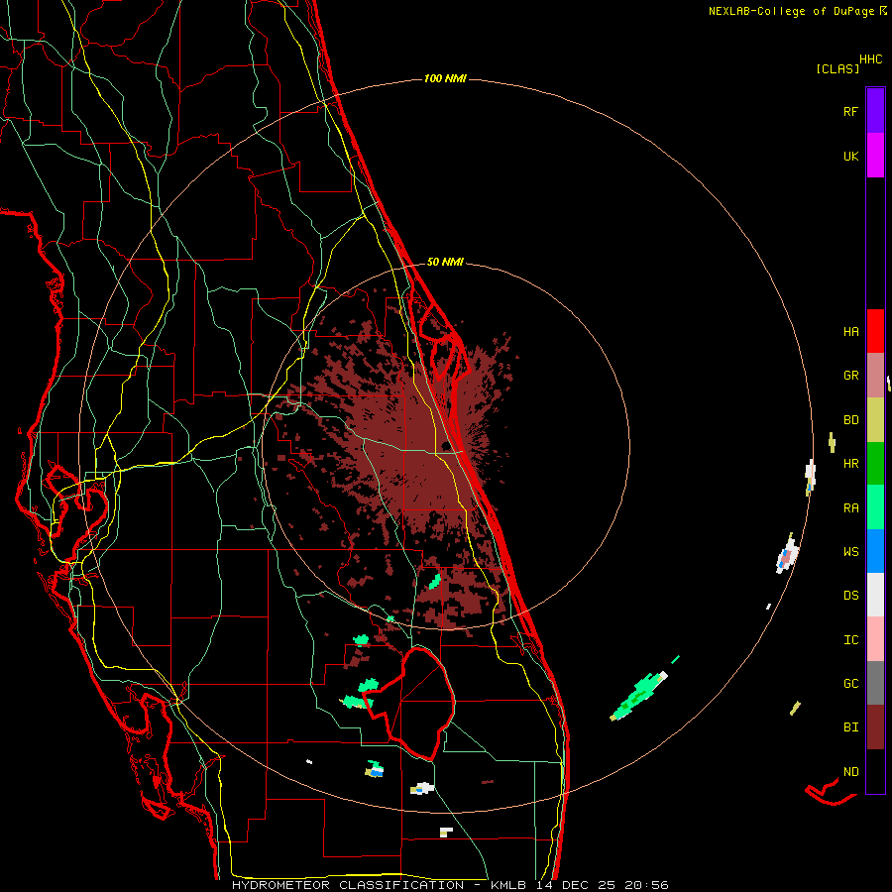
Task: Click the RF legend label
Action: (850, 111)
